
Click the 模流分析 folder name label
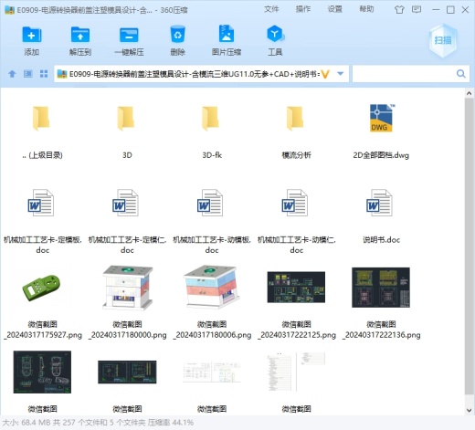click(x=296, y=155)
